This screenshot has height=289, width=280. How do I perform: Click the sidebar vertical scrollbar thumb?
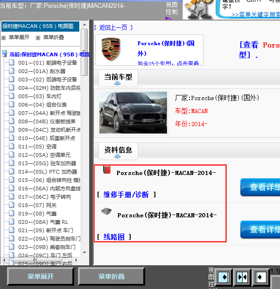coord(84,52)
